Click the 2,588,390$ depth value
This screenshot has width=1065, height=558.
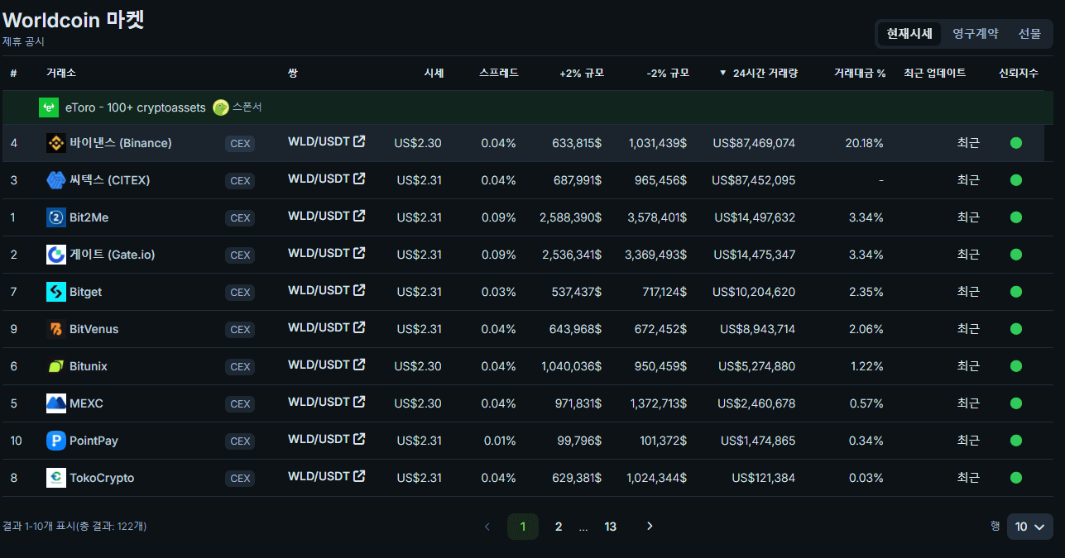[x=570, y=217]
